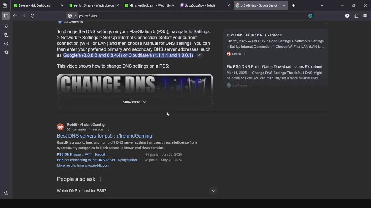This screenshot has height=208, width=371.
Task: Open the tab overview icon beside Stream tab
Action: point(5,5)
